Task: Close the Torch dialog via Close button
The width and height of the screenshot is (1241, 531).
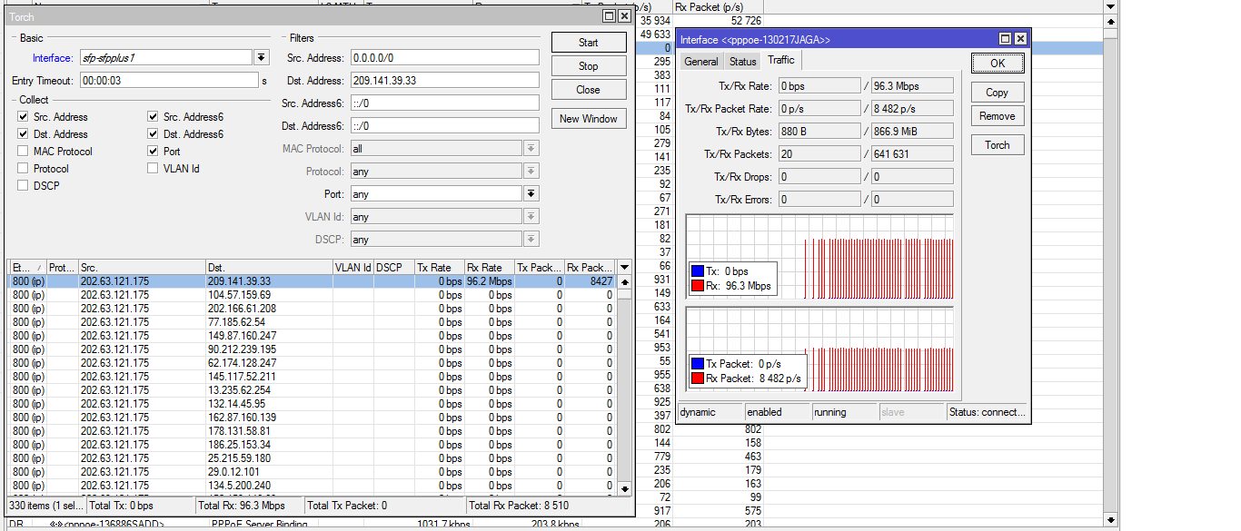Action: coord(589,90)
